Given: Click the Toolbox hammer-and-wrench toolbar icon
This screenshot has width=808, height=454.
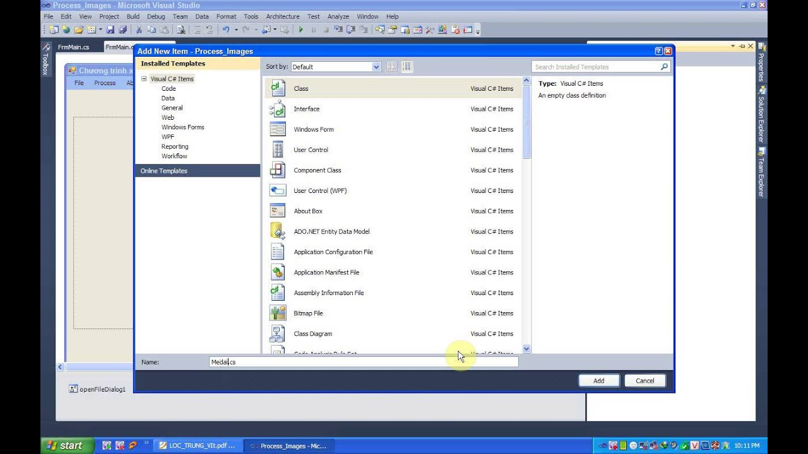Looking at the screenshot, I should point(429,30).
